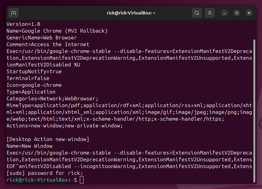Click the window title rick@rick-VirtualBox
The height and width of the screenshot is (189, 262).
[x=131, y=13]
